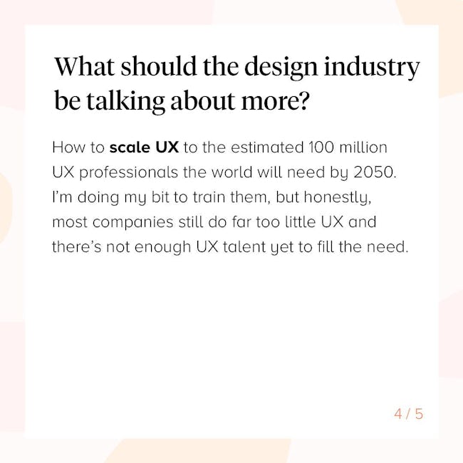The width and height of the screenshot is (463, 463).
Task: Click the word 'estimated' in the first line
Action: (x=267, y=147)
